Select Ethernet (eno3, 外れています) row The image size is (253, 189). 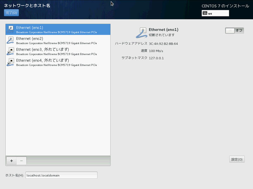[58, 51]
